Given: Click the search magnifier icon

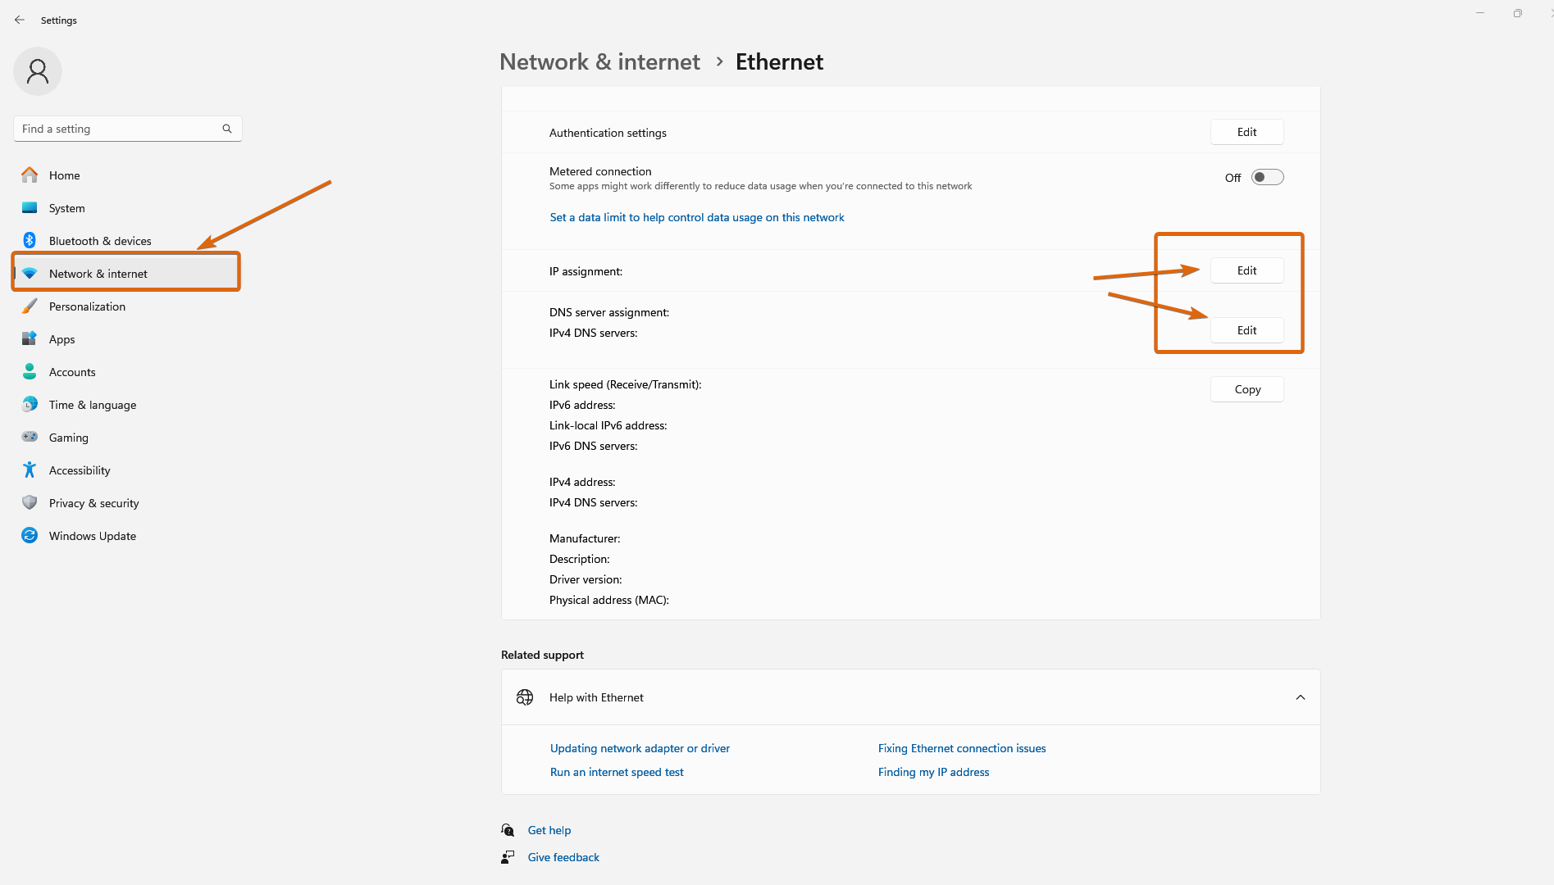Looking at the screenshot, I should coord(227,129).
